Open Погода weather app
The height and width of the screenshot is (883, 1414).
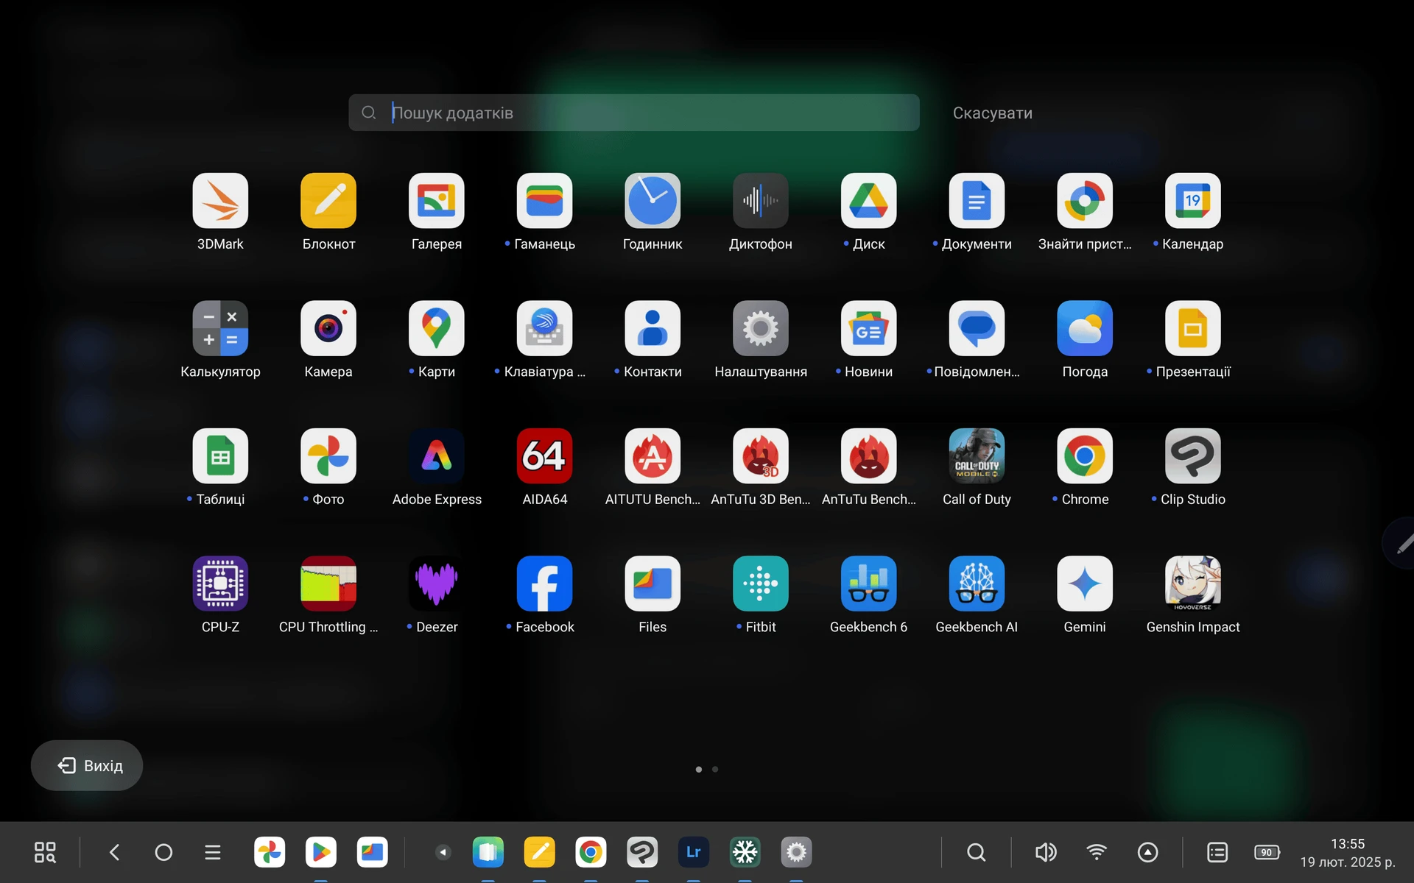coord(1085,328)
